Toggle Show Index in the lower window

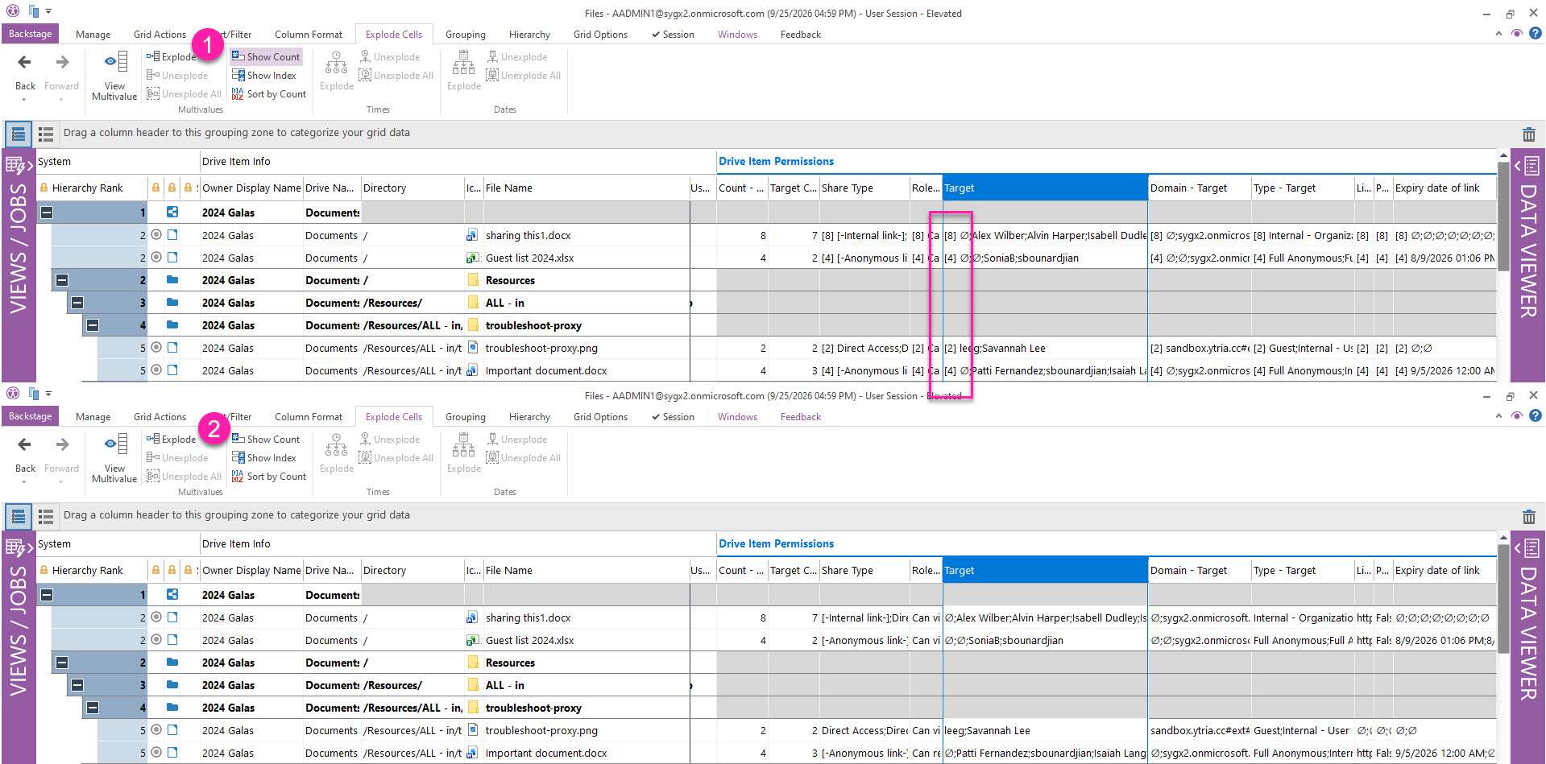pyautogui.click(x=264, y=458)
